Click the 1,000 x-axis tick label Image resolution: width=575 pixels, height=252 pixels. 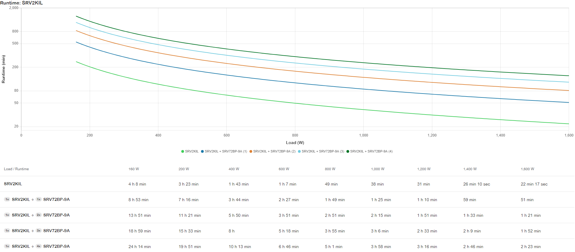pyautogui.click(x=364, y=135)
